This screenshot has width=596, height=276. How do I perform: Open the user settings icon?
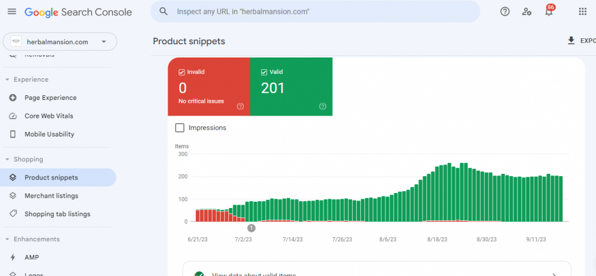point(526,12)
